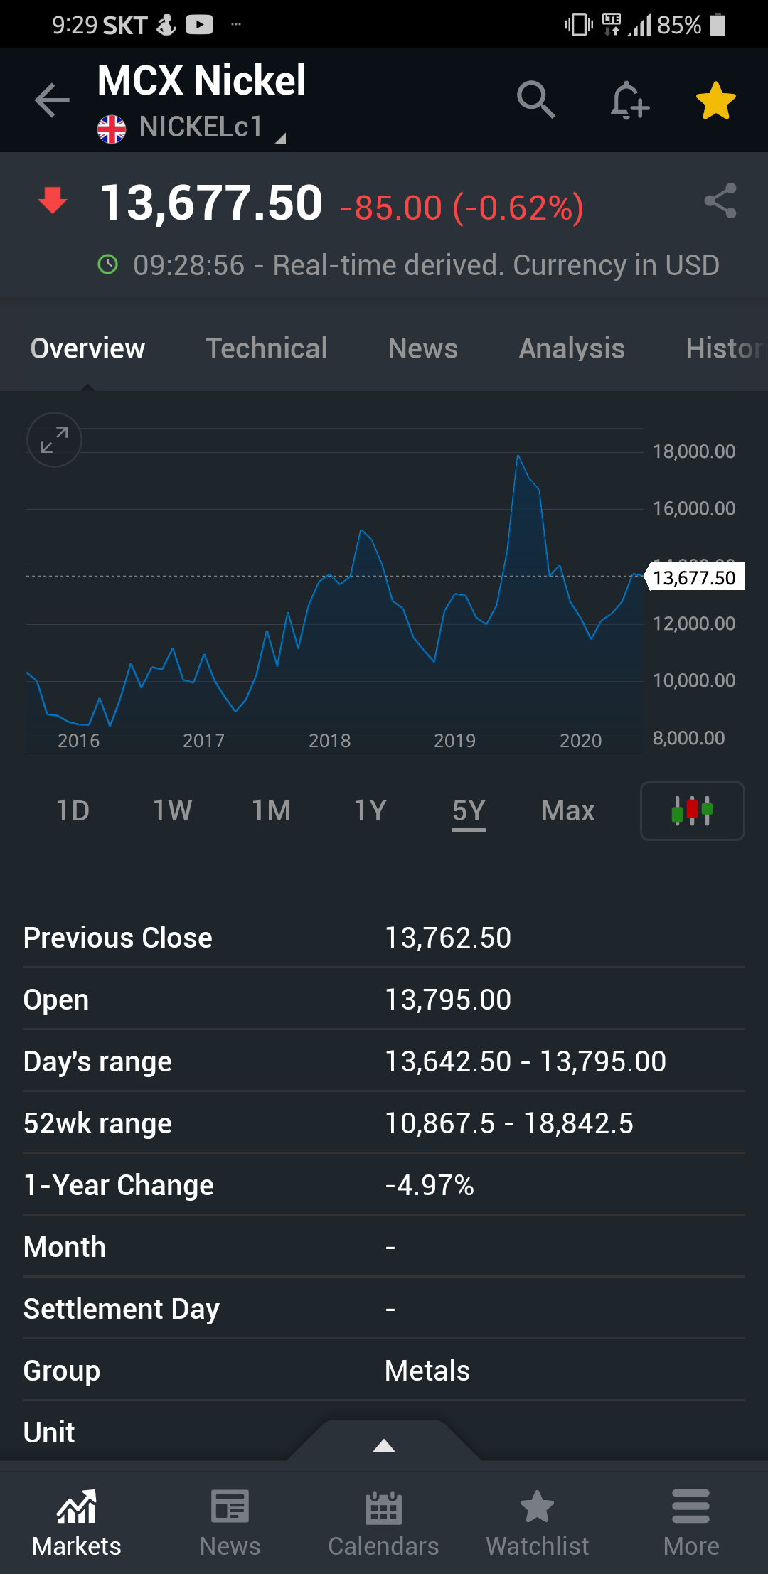This screenshot has width=768, height=1574.
Task: Tap Previous Close value 13,762.50
Action: (x=448, y=938)
